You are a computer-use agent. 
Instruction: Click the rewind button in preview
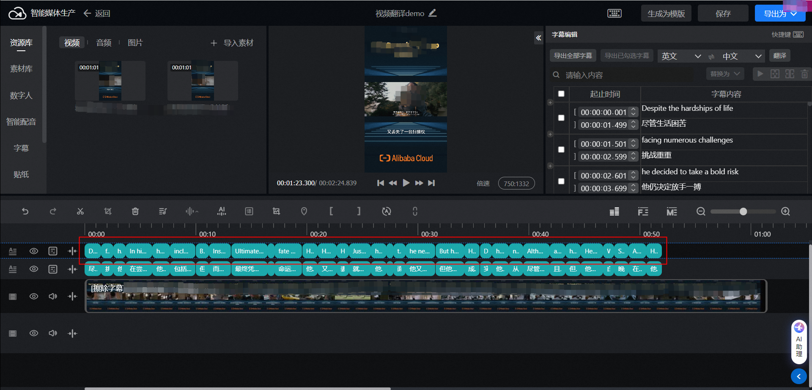tap(393, 183)
